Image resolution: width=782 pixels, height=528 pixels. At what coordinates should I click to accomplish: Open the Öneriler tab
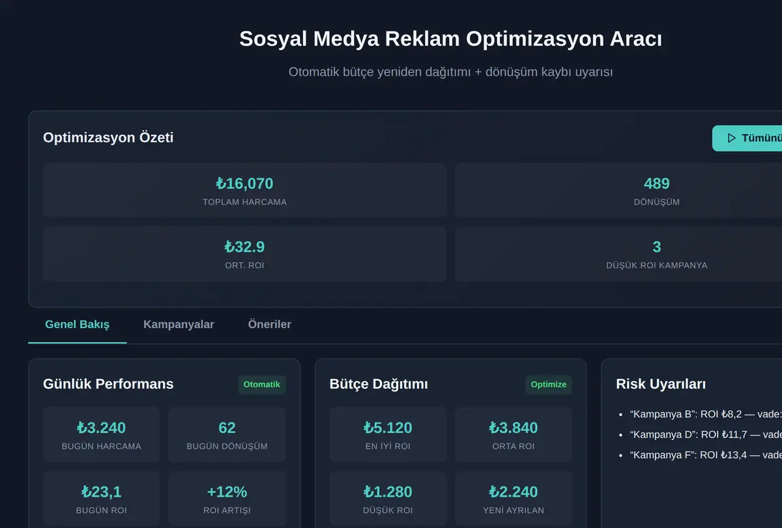click(270, 324)
